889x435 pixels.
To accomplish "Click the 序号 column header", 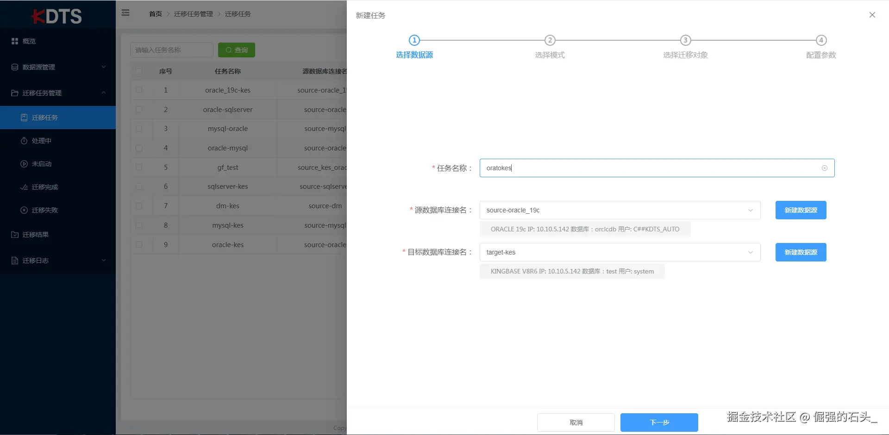I will tap(166, 71).
